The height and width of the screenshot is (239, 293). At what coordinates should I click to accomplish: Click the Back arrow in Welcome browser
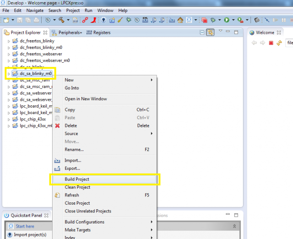point(254,43)
